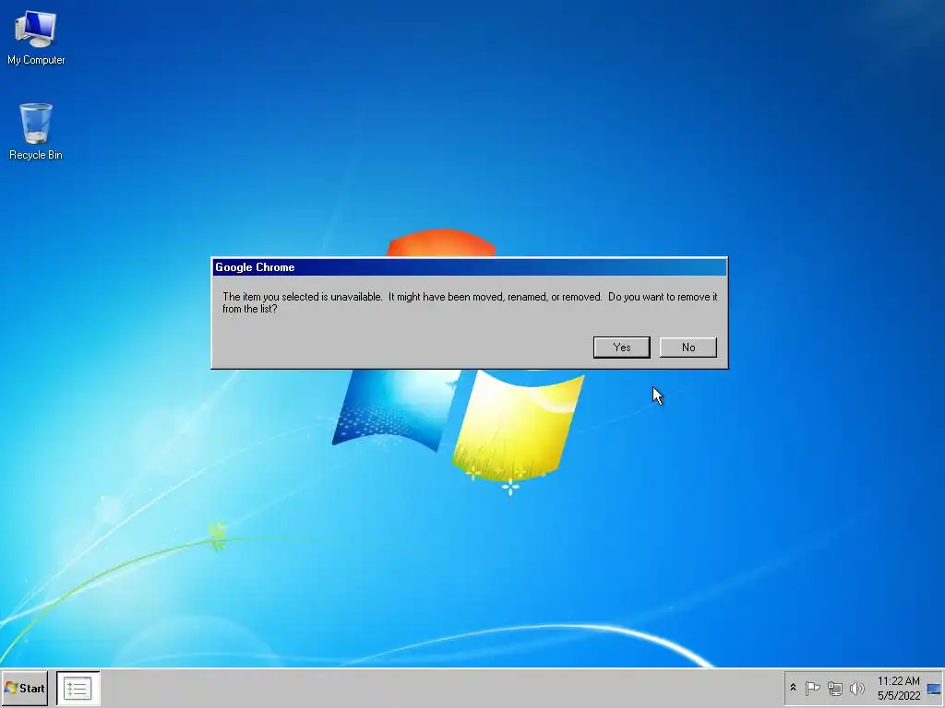Viewport: 945px width, 708px height.
Task: Select the Recycle Bin desktop icon
Action: [x=36, y=132]
